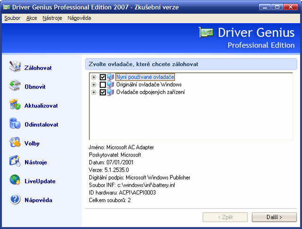This screenshot has height=229, width=302.
Task: Check Originální ovladače Windows checkbox
Action: [103, 85]
